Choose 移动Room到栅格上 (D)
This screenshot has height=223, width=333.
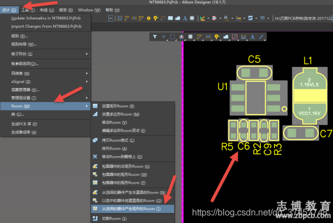[x=133, y=157]
